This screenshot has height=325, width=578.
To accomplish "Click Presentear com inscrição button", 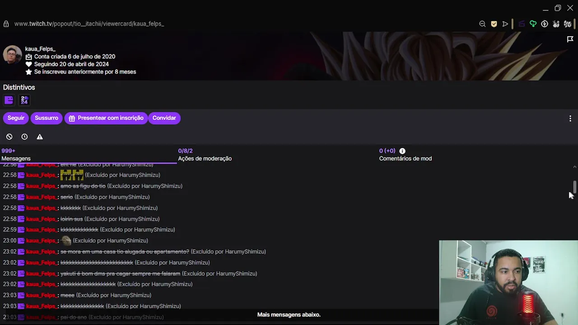I will point(106,118).
